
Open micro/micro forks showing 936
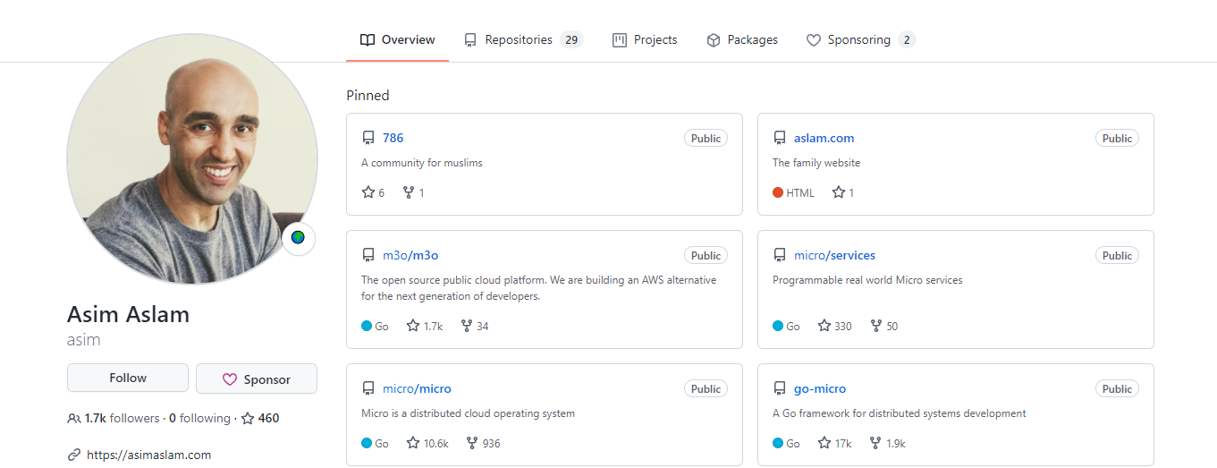tap(484, 443)
